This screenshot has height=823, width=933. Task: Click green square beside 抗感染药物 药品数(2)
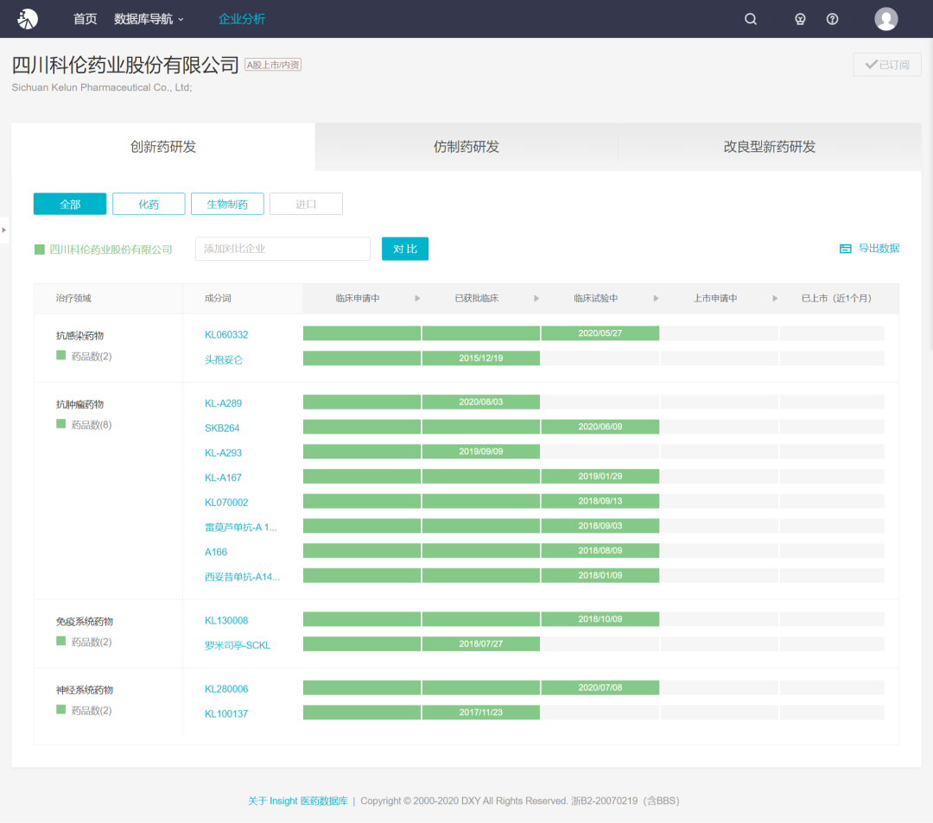coord(60,356)
